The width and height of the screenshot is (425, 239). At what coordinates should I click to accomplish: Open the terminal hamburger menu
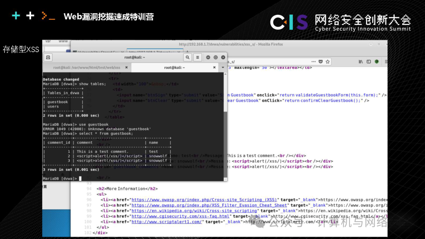(198, 57)
